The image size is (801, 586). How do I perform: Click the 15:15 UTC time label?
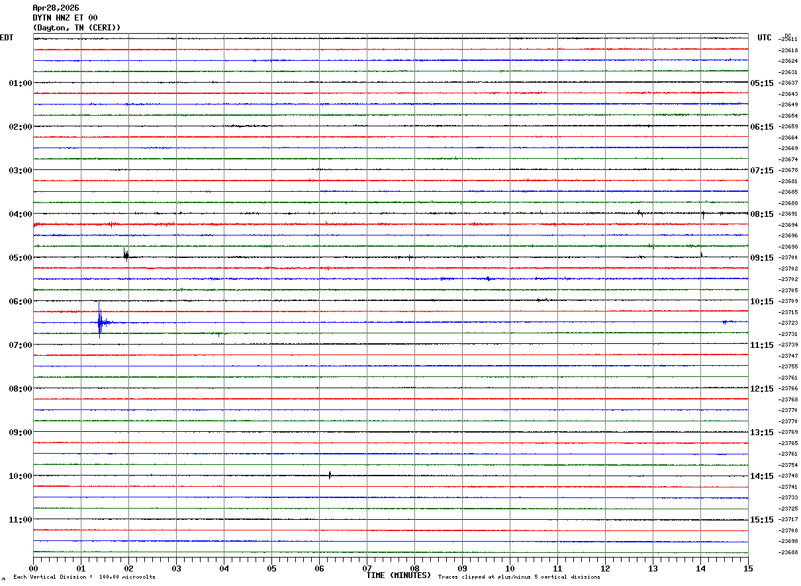click(x=762, y=520)
